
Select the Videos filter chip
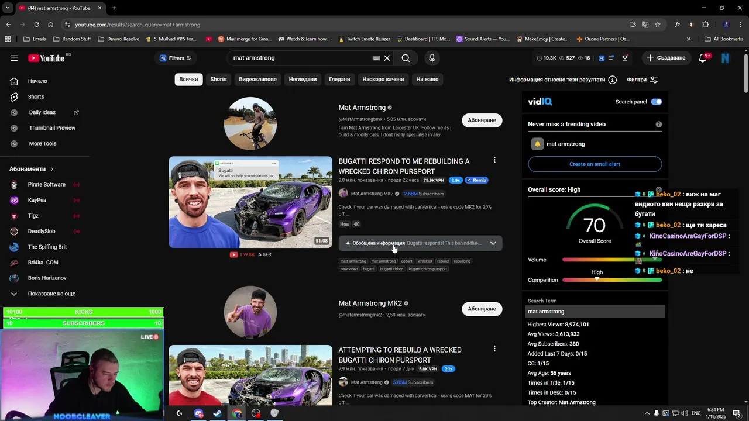tap(257, 79)
